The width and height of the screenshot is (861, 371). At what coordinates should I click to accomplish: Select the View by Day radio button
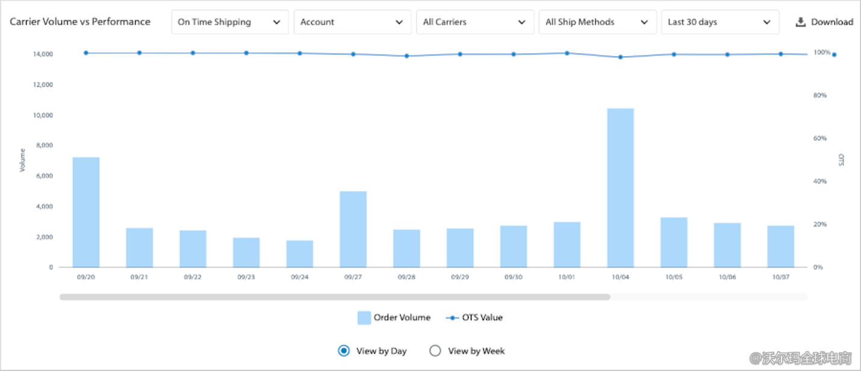pyautogui.click(x=343, y=350)
